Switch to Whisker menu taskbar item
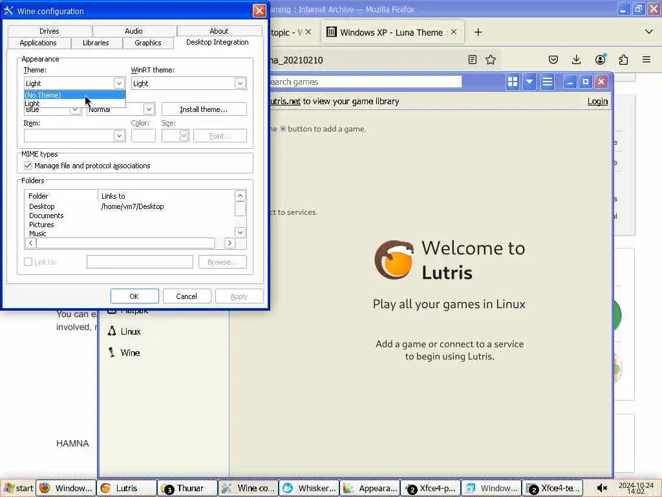 [308, 488]
